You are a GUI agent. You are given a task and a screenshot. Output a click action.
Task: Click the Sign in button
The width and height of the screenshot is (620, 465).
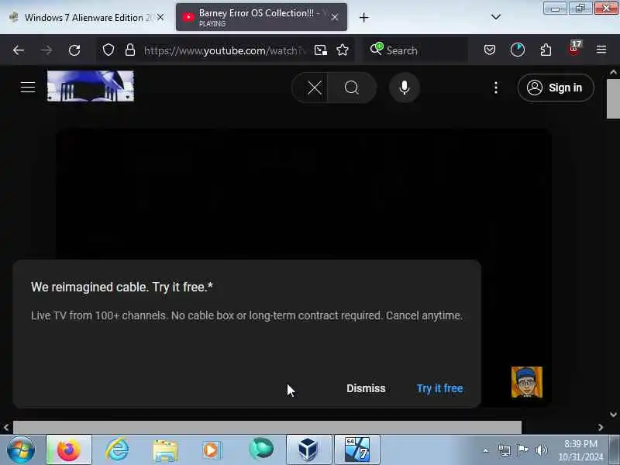tap(556, 88)
